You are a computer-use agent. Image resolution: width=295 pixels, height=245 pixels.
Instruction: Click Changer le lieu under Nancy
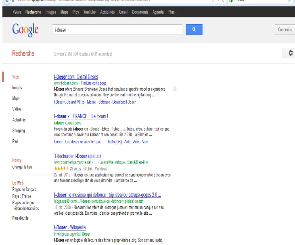(22, 167)
